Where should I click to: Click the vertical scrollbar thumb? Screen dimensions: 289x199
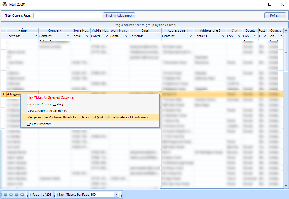tap(286, 53)
